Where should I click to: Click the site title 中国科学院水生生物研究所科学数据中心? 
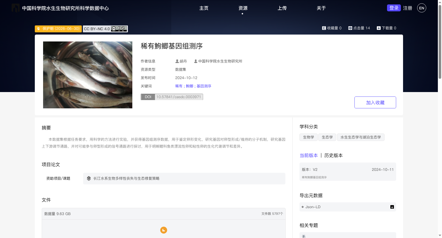(65, 8)
